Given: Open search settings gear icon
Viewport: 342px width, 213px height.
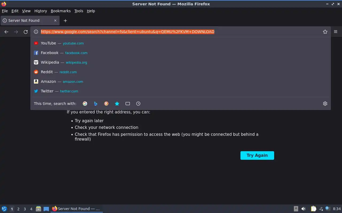Looking at the screenshot, I should [x=325, y=104].
